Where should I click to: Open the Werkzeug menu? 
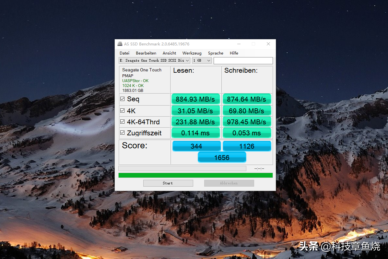point(192,53)
